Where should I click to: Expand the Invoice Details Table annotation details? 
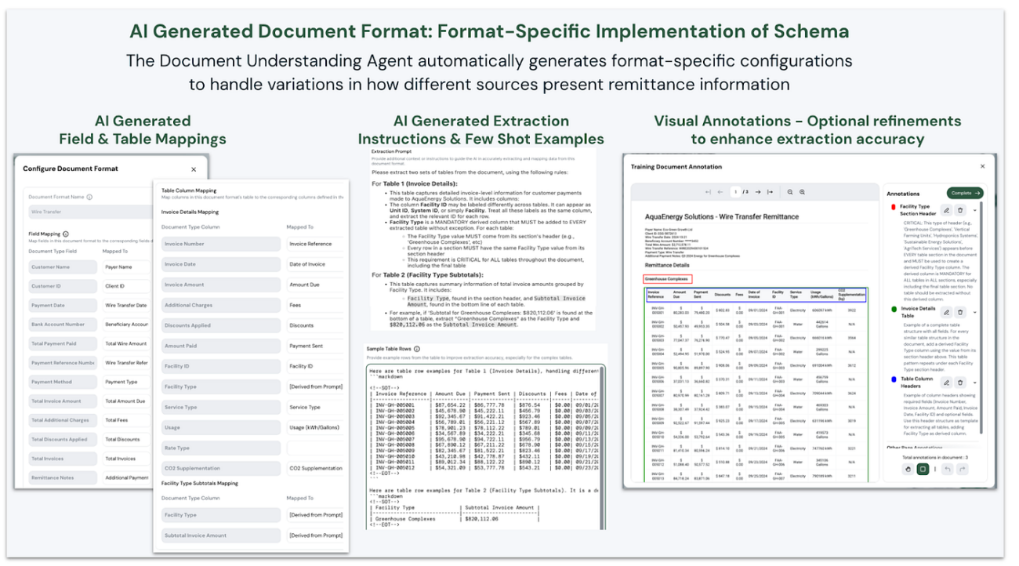[x=975, y=313]
